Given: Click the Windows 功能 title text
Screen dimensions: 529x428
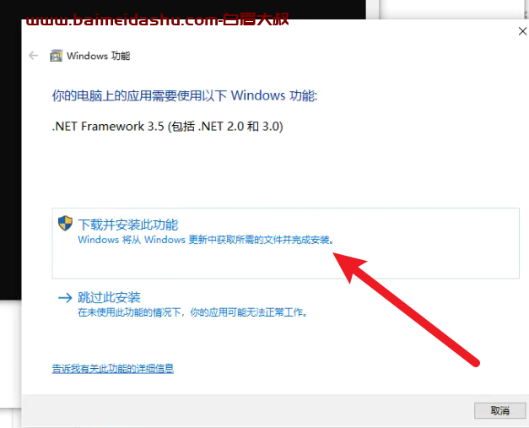Looking at the screenshot, I should [x=98, y=56].
